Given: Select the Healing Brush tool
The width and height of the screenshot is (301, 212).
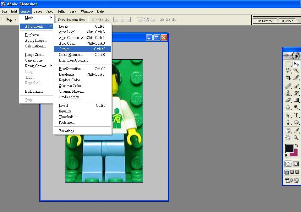Looking at the screenshot, I should (288, 86).
